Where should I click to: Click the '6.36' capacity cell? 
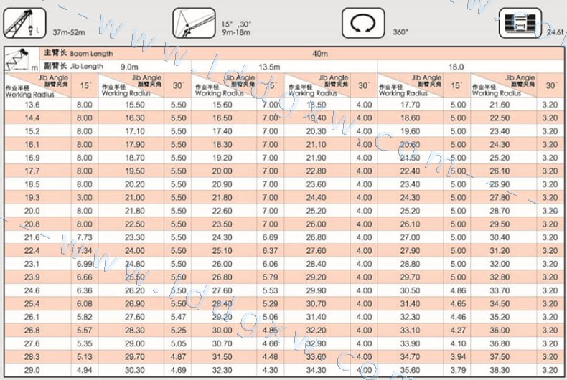tap(85, 290)
